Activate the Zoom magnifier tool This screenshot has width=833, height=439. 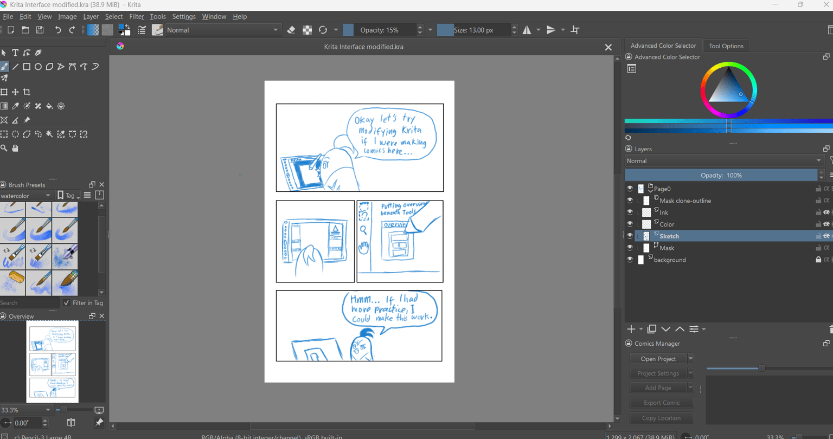point(4,148)
